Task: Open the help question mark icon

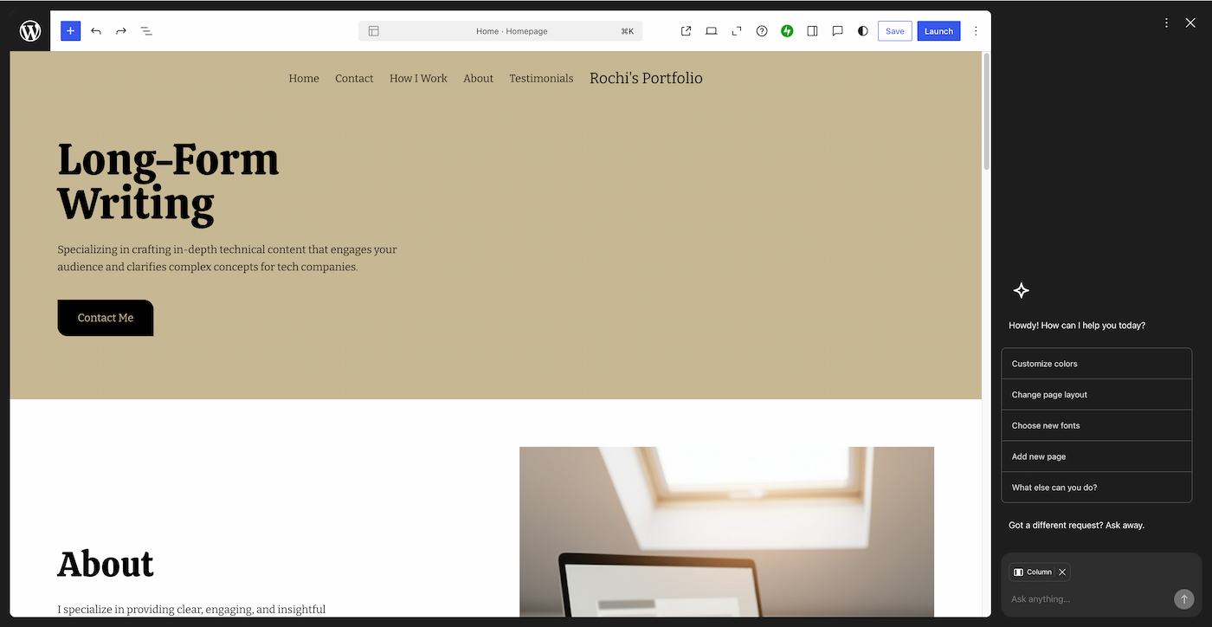Action: tap(762, 31)
